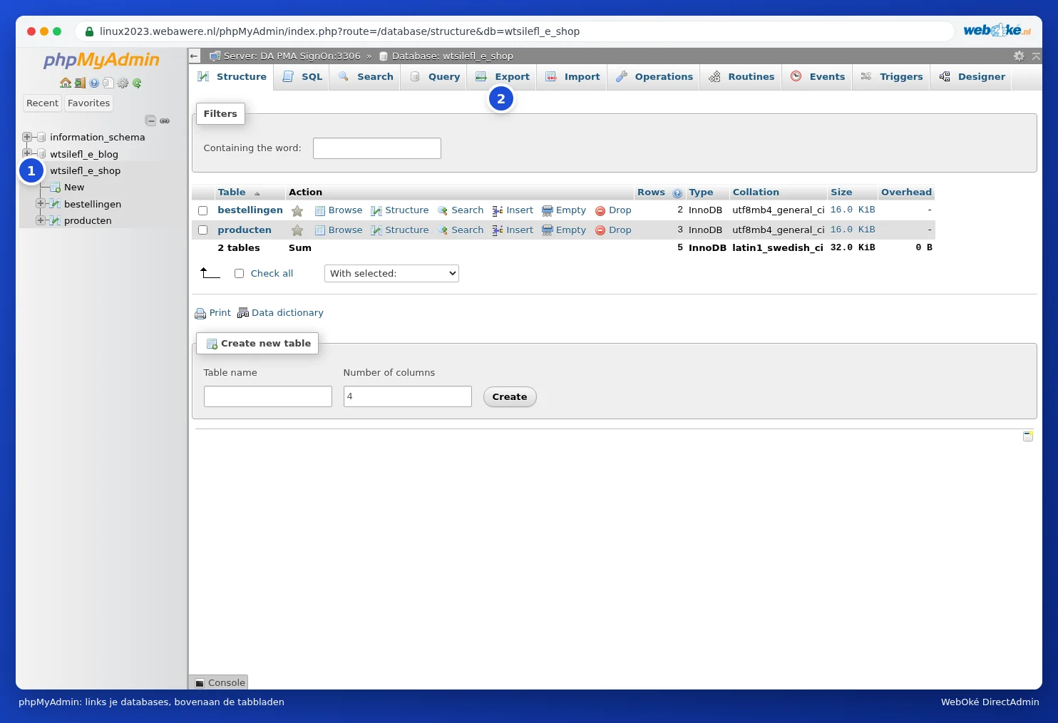Open the Query tab
The image size is (1058, 723).
point(435,77)
